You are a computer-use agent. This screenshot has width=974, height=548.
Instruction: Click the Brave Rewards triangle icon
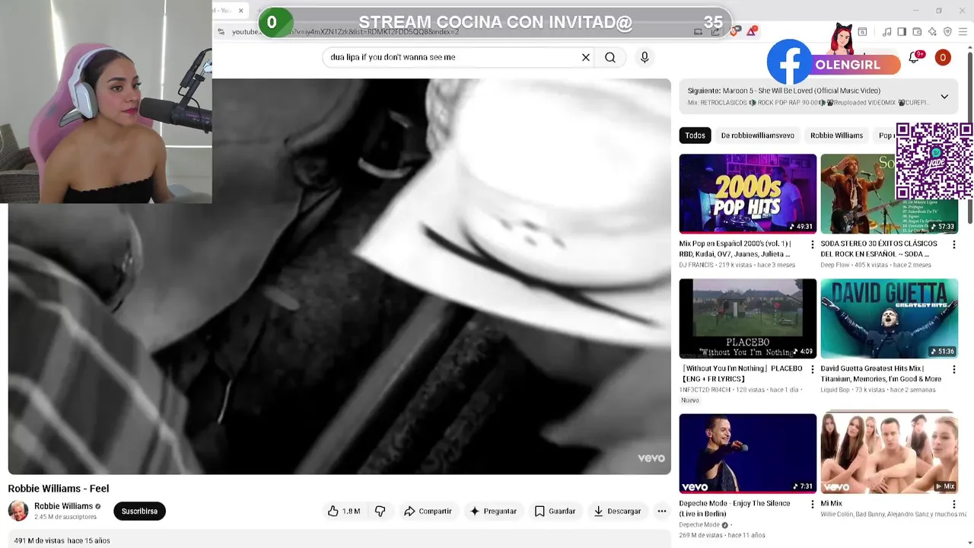[x=752, y=31]
